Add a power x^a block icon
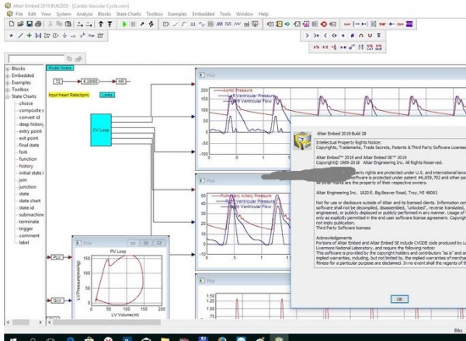This screenshot has width=466, height=341. coord(82,36)
